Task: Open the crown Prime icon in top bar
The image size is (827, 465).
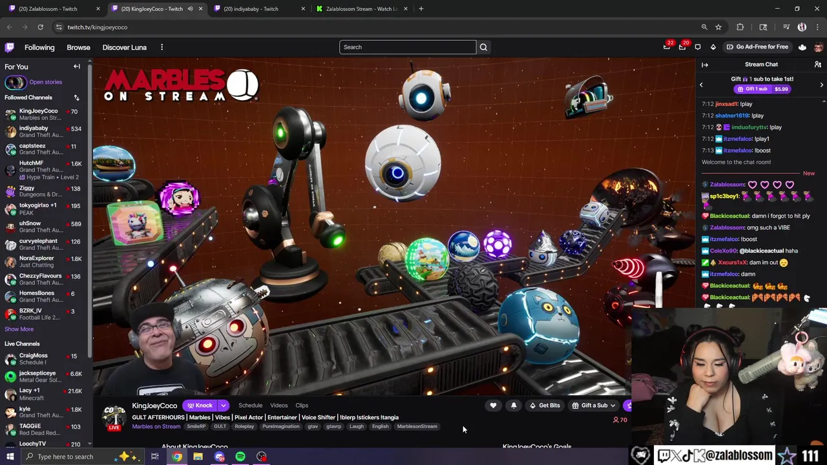Action: 802,47
